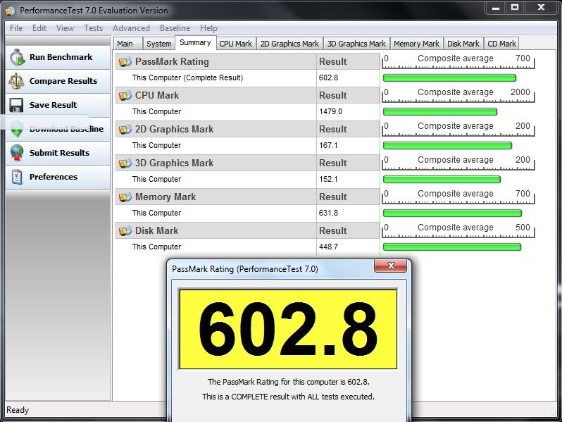Screen dimensions: 562x422
Task: Switch to the Main tab
Action: (128, 44)
